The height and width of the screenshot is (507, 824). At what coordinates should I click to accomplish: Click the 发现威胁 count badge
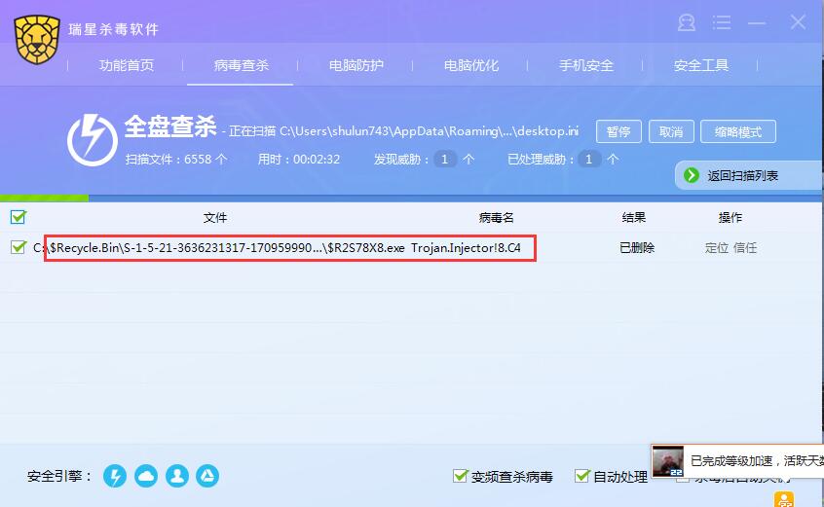[x=444, y=159]
